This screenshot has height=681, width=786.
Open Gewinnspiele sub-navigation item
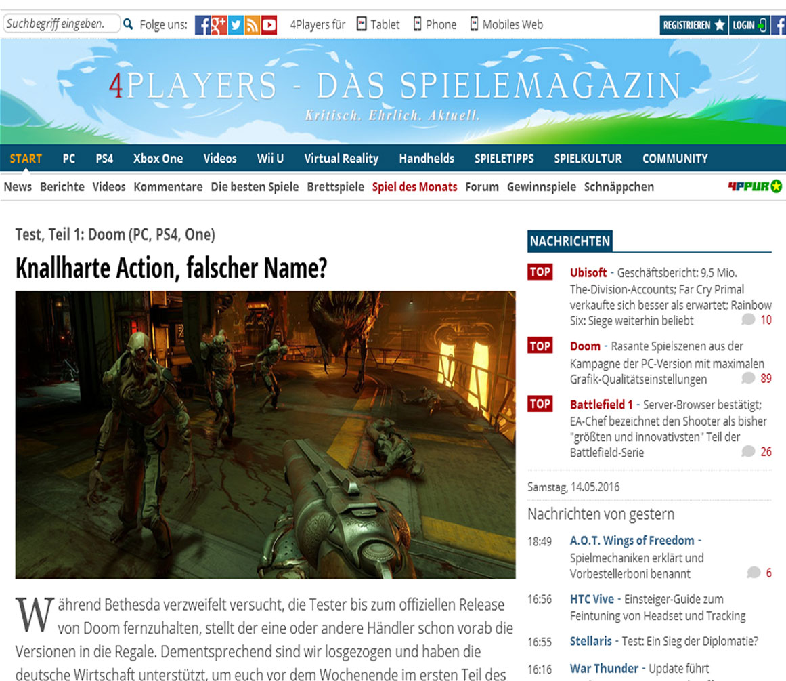[542, 187]
